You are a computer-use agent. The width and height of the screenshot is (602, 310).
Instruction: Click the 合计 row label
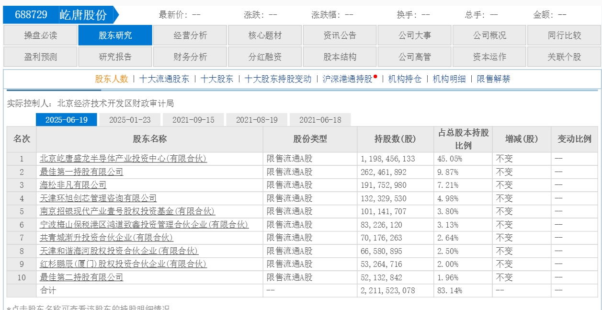[x=48, y=291]
